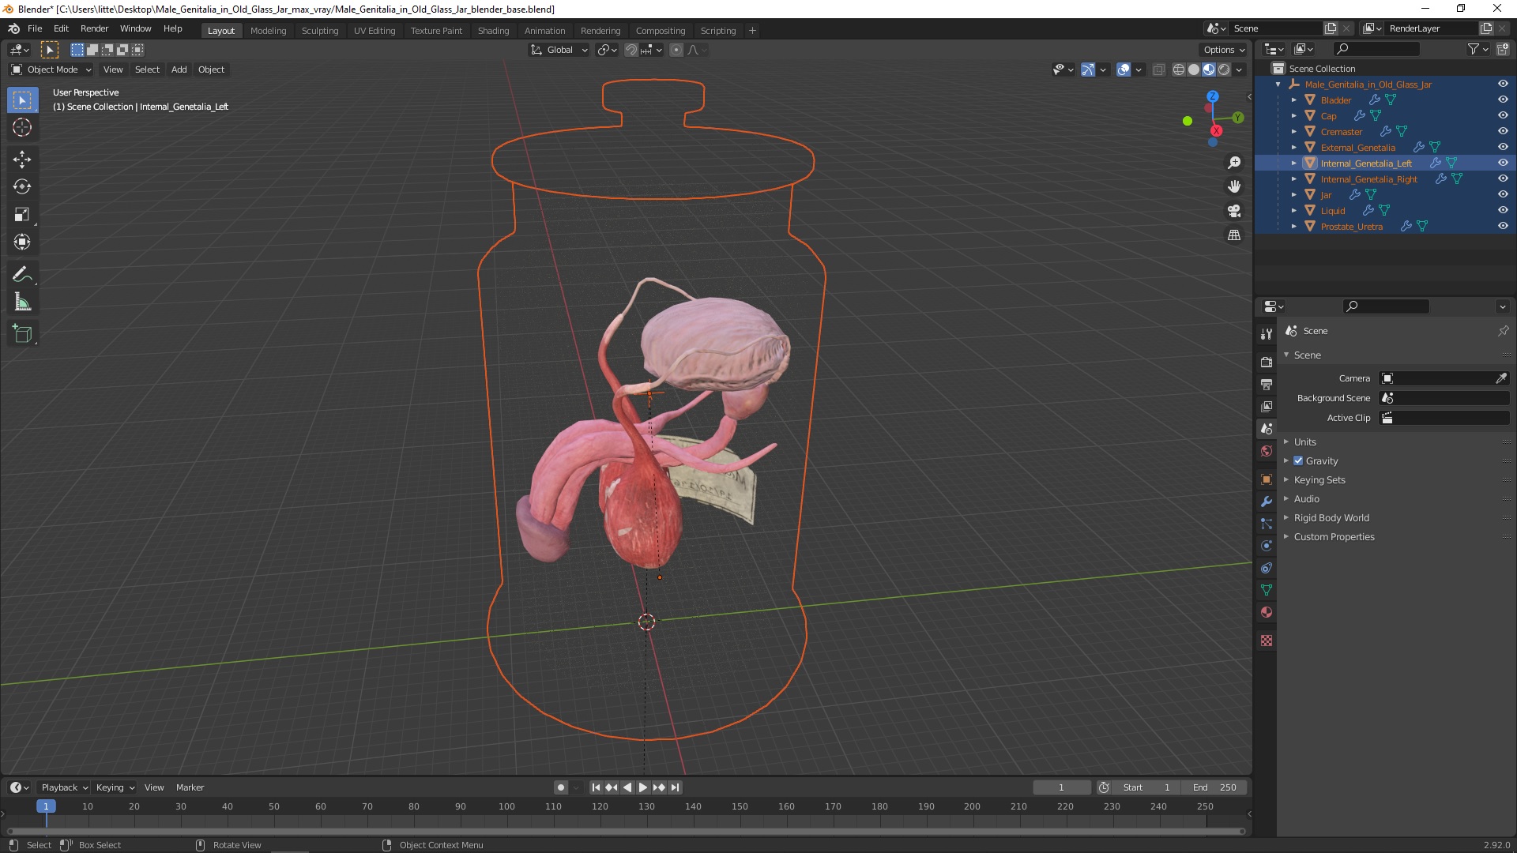Viewport: 1517px width, 853px height.
Task: Open Object Data properties tab
Action: (1267, 590)
